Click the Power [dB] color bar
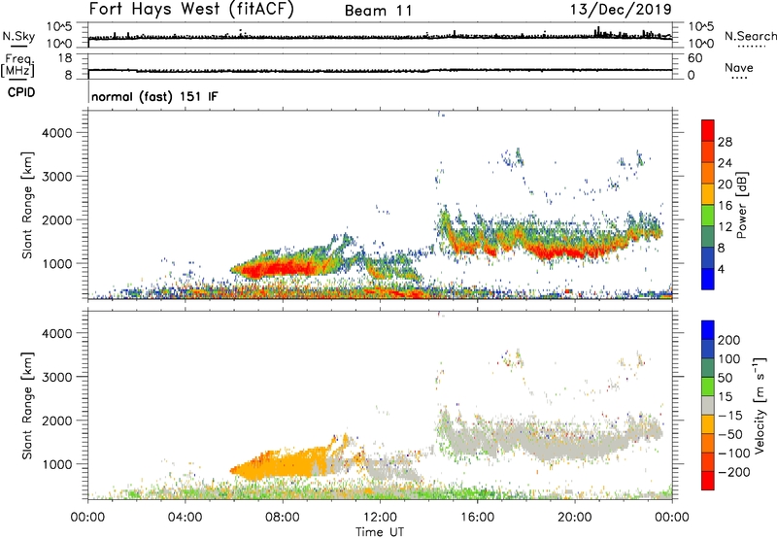This screenshot has width=777, height=538. click(708, 205)
